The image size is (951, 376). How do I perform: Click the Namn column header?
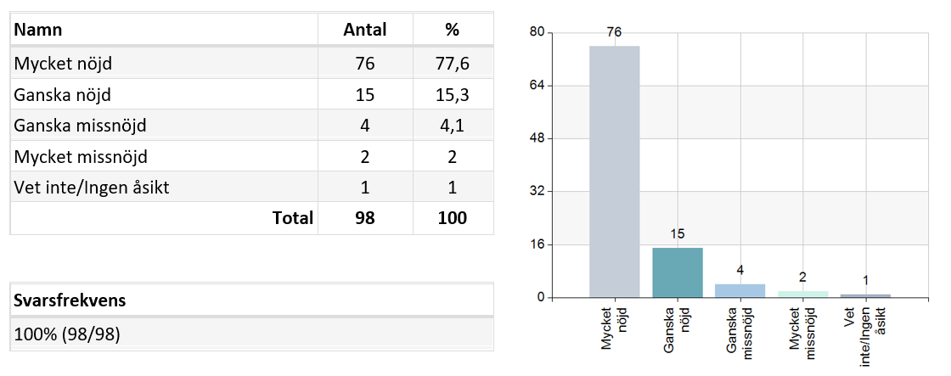coord(38,30)
